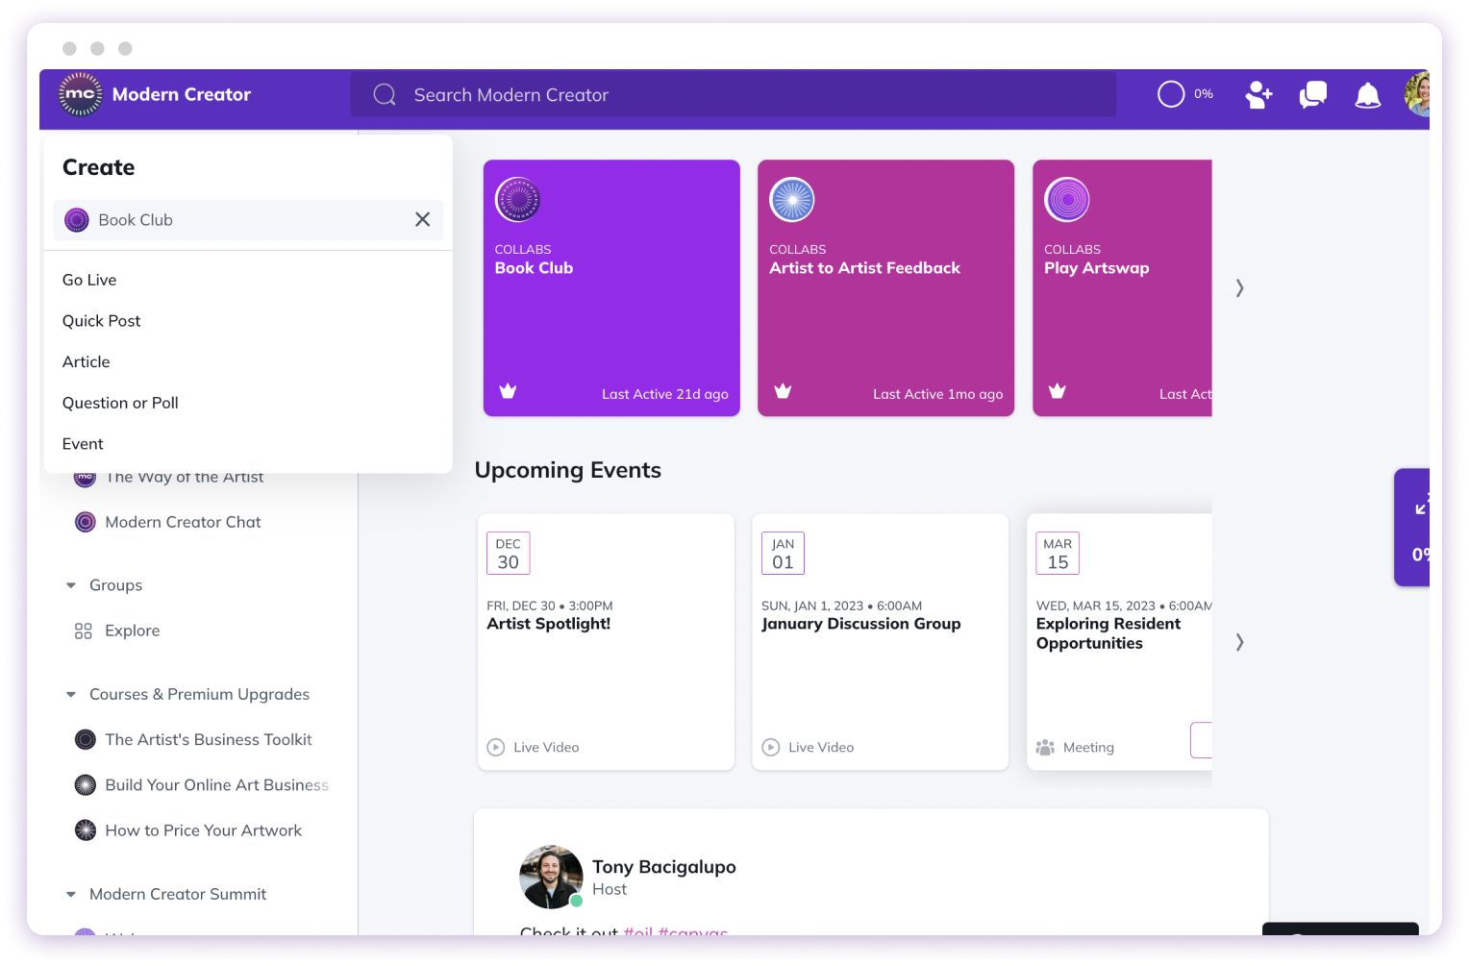This screenshot has width=1469, height=966.
Task: Open the Upcoming Events heading
Action: [567, 470]
